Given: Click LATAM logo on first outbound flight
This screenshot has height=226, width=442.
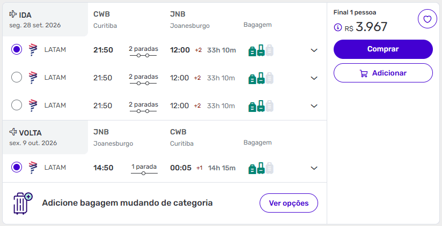Looking at the screenshot, I should pos(33,50).
